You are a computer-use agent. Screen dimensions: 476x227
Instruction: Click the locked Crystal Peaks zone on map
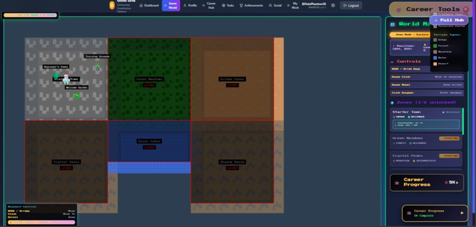66,162
